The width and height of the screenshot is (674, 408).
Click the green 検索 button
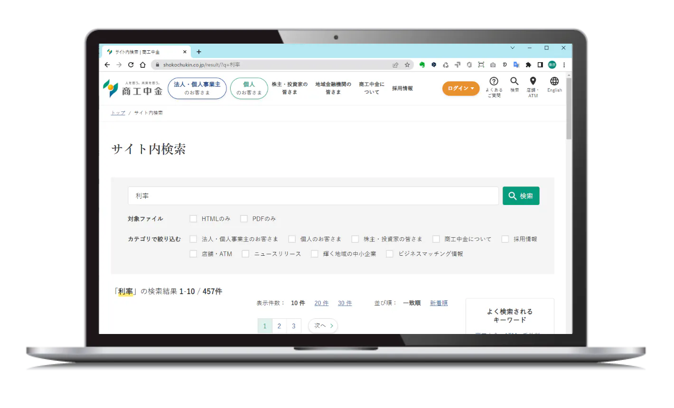tap(521, 196)
